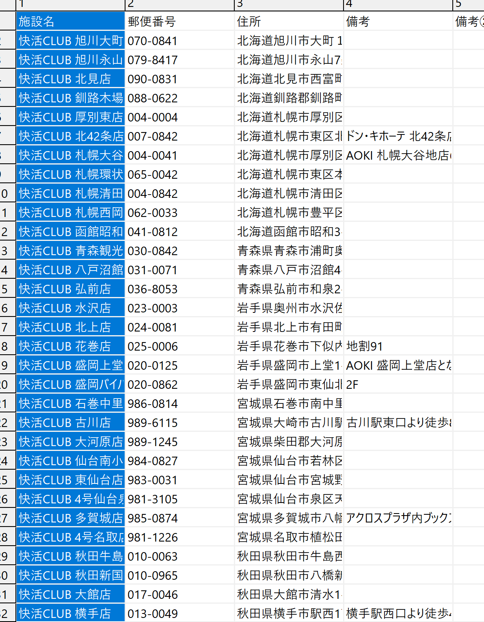Select note cell AOKI 盛岡上堂店
Image resolution: width=484 pixels, height=622 pixels.
tap(398, 365)
